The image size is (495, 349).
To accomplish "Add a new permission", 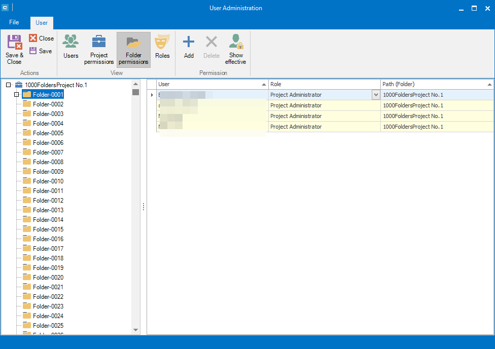I will 189,47.
